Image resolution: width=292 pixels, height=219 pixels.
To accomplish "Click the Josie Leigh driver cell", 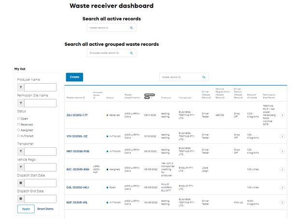I will (x=205, y=169).
